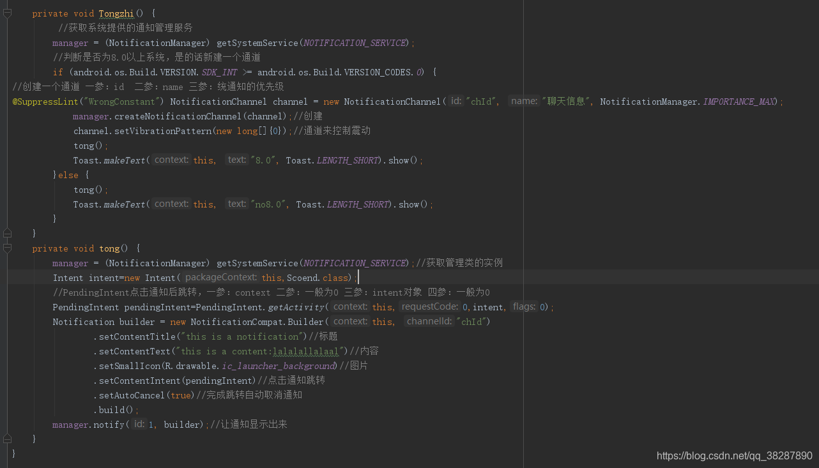Click the lalalallalaal misspelled word in the string
This screenshot has height=468, width=819.
(305, 351)
